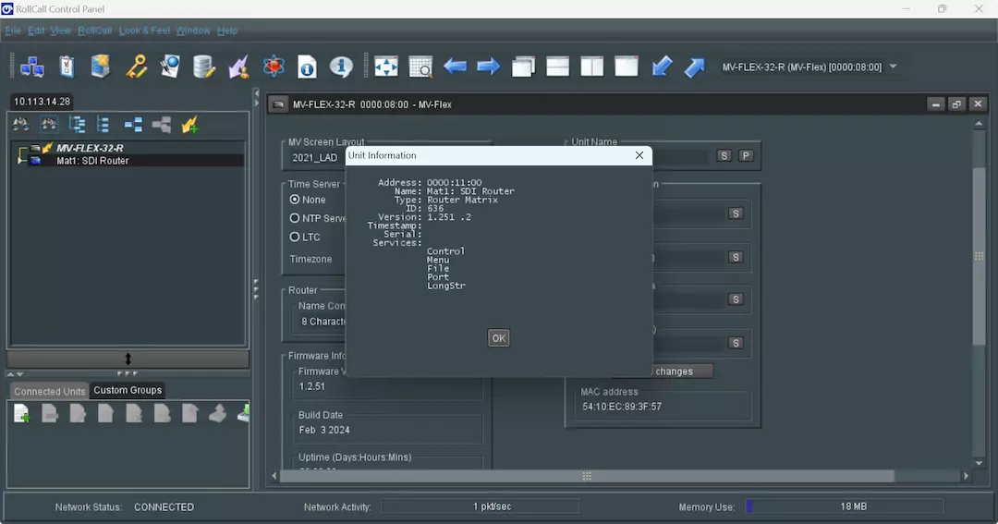Select MV-FLEX-32-R in the network tree
Viewport: 998px width, 524px height.
click(90, 148)
